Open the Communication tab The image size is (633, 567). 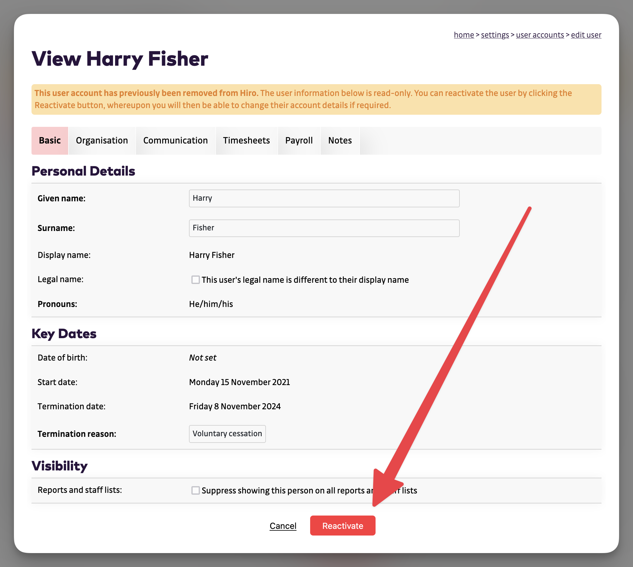coord(175,140)
